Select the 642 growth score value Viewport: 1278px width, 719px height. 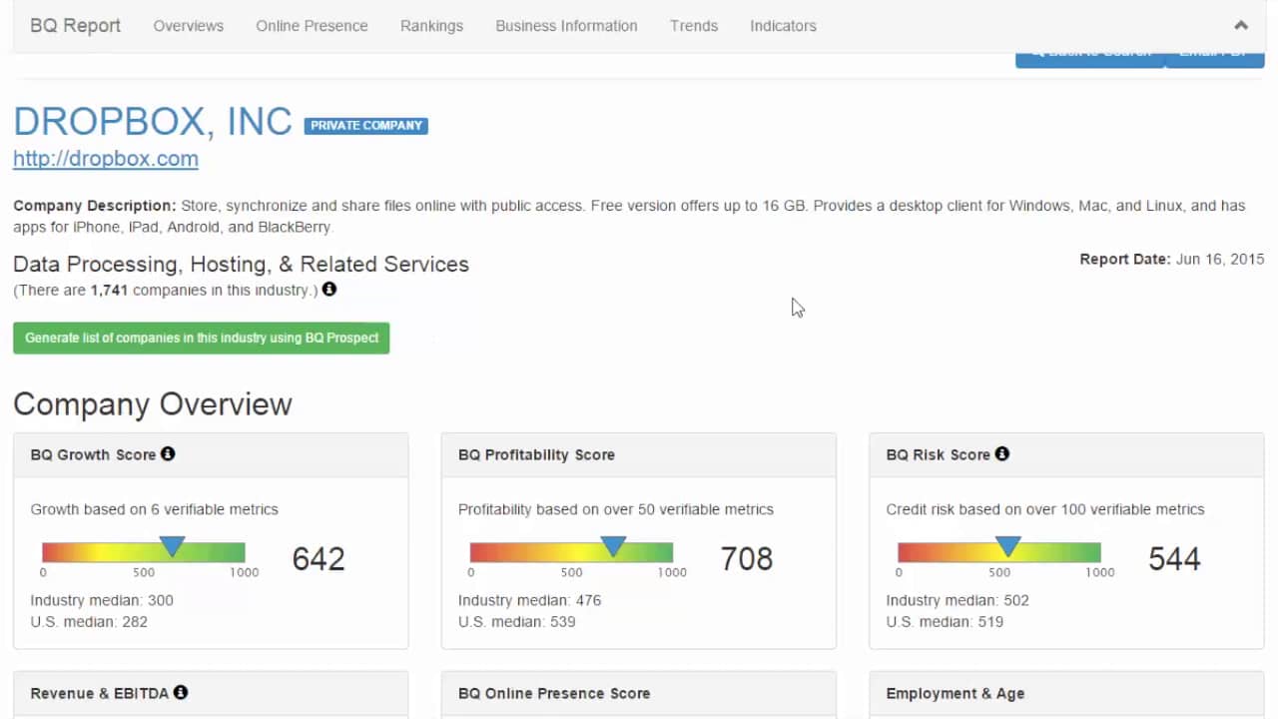coord(319,558)
